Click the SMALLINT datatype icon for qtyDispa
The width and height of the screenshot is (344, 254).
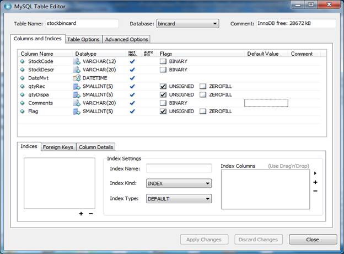coord(77,95)
